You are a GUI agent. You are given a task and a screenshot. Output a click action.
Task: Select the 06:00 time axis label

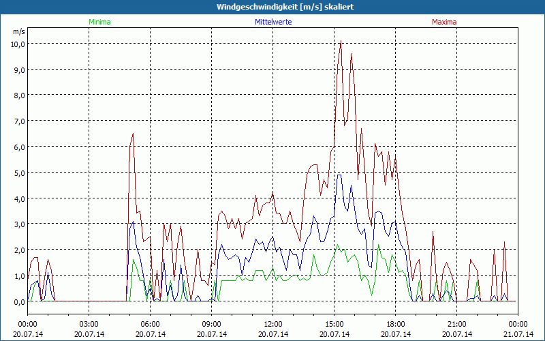coord(151,324)
